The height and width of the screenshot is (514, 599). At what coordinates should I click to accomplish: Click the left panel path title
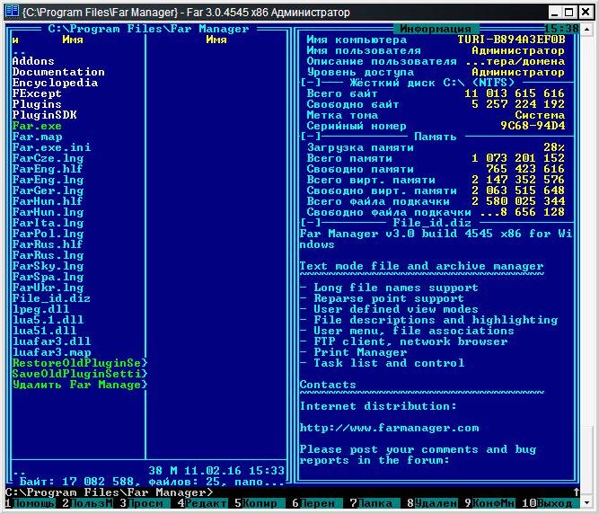148,29
